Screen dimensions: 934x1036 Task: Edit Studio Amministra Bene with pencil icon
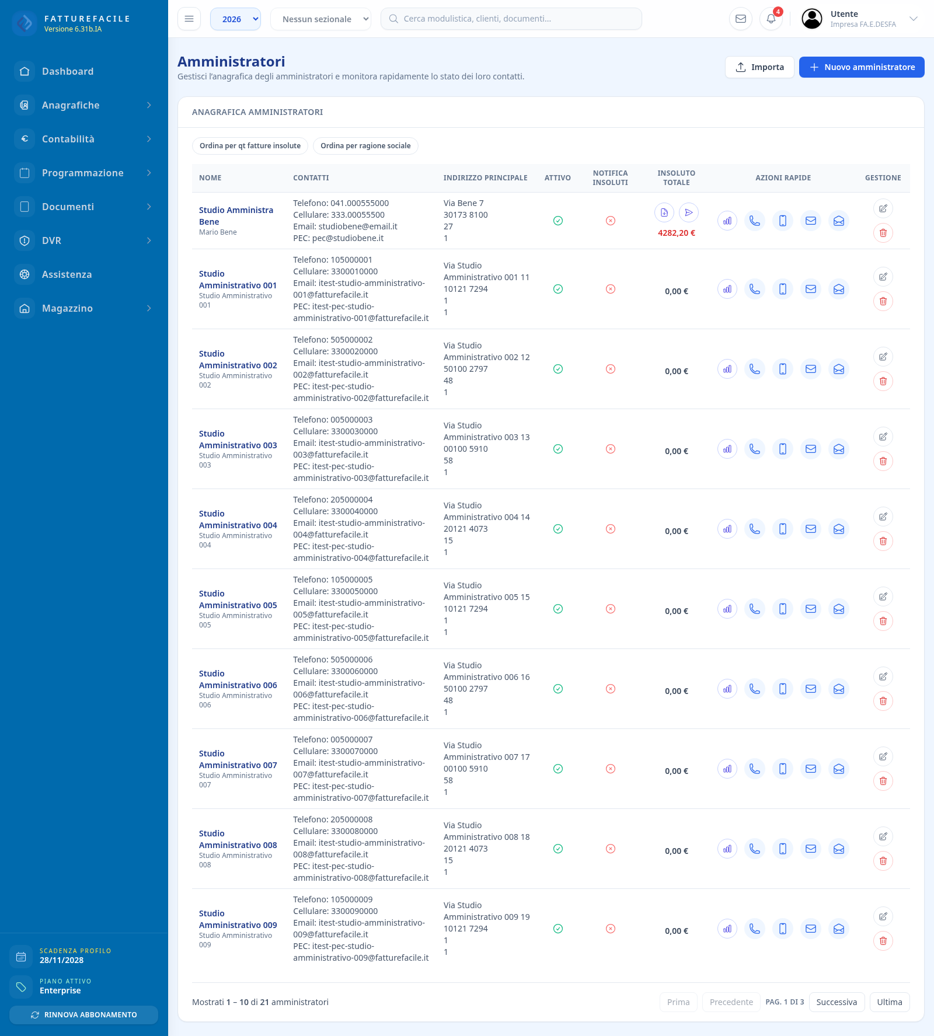click(883, 208)
